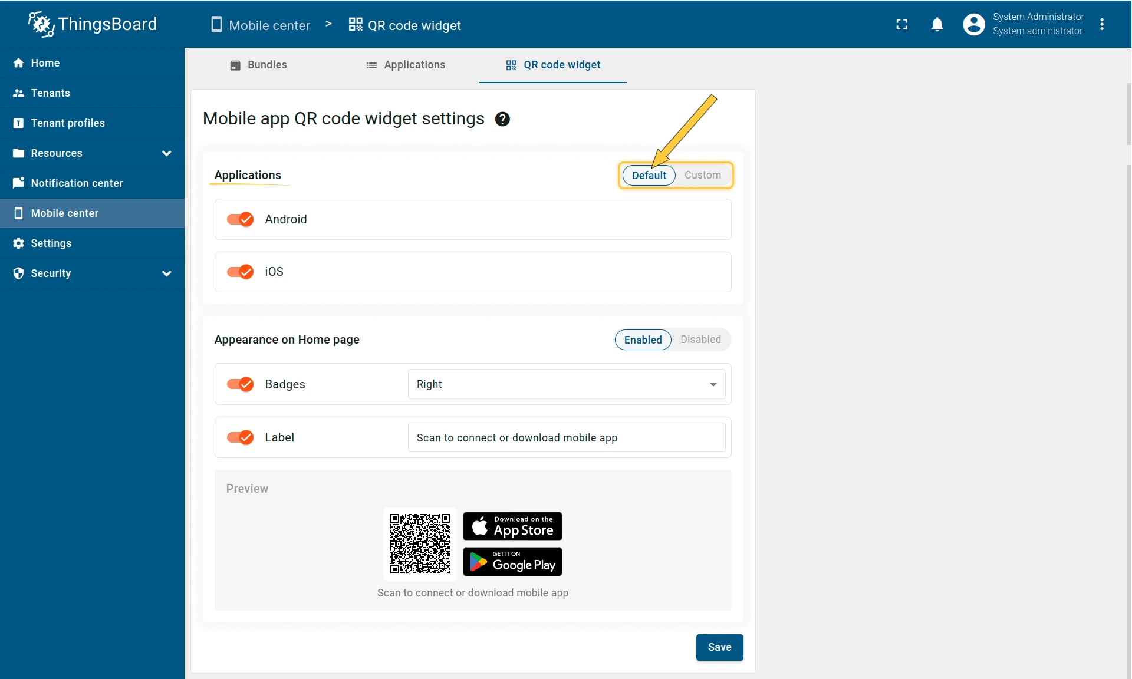Disable the Android application toggle
Image resolution: width=1132 pixels, height=679 pixels.
coord(240,219)
